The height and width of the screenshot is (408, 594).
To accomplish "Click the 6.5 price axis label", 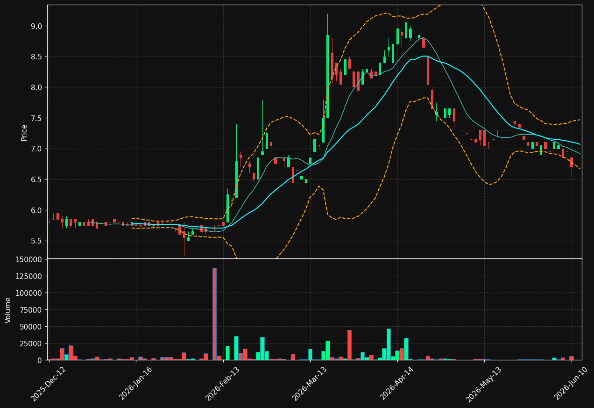I will click(36, 179).
